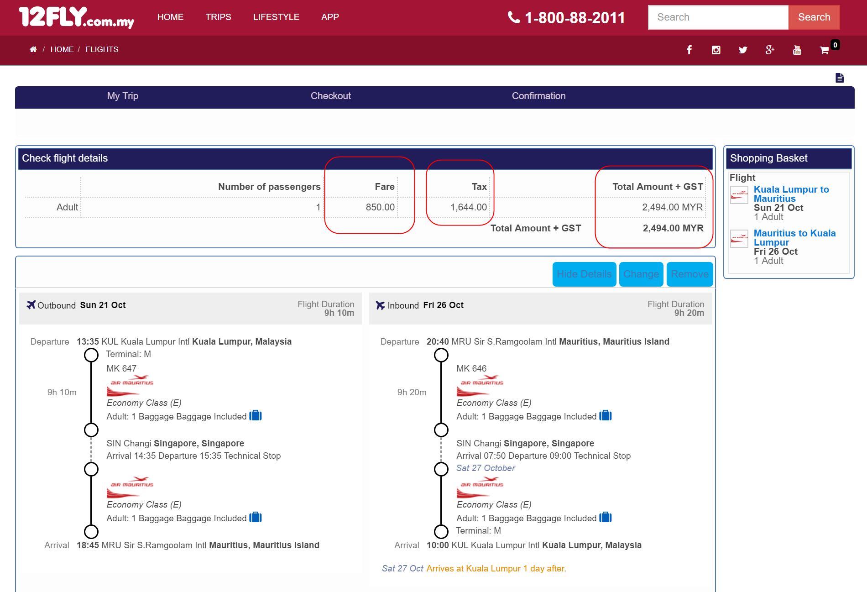The width and height of the screenshot is (867, 592).
Task: Open the shopping cart icon
Action: click(824, 50)
